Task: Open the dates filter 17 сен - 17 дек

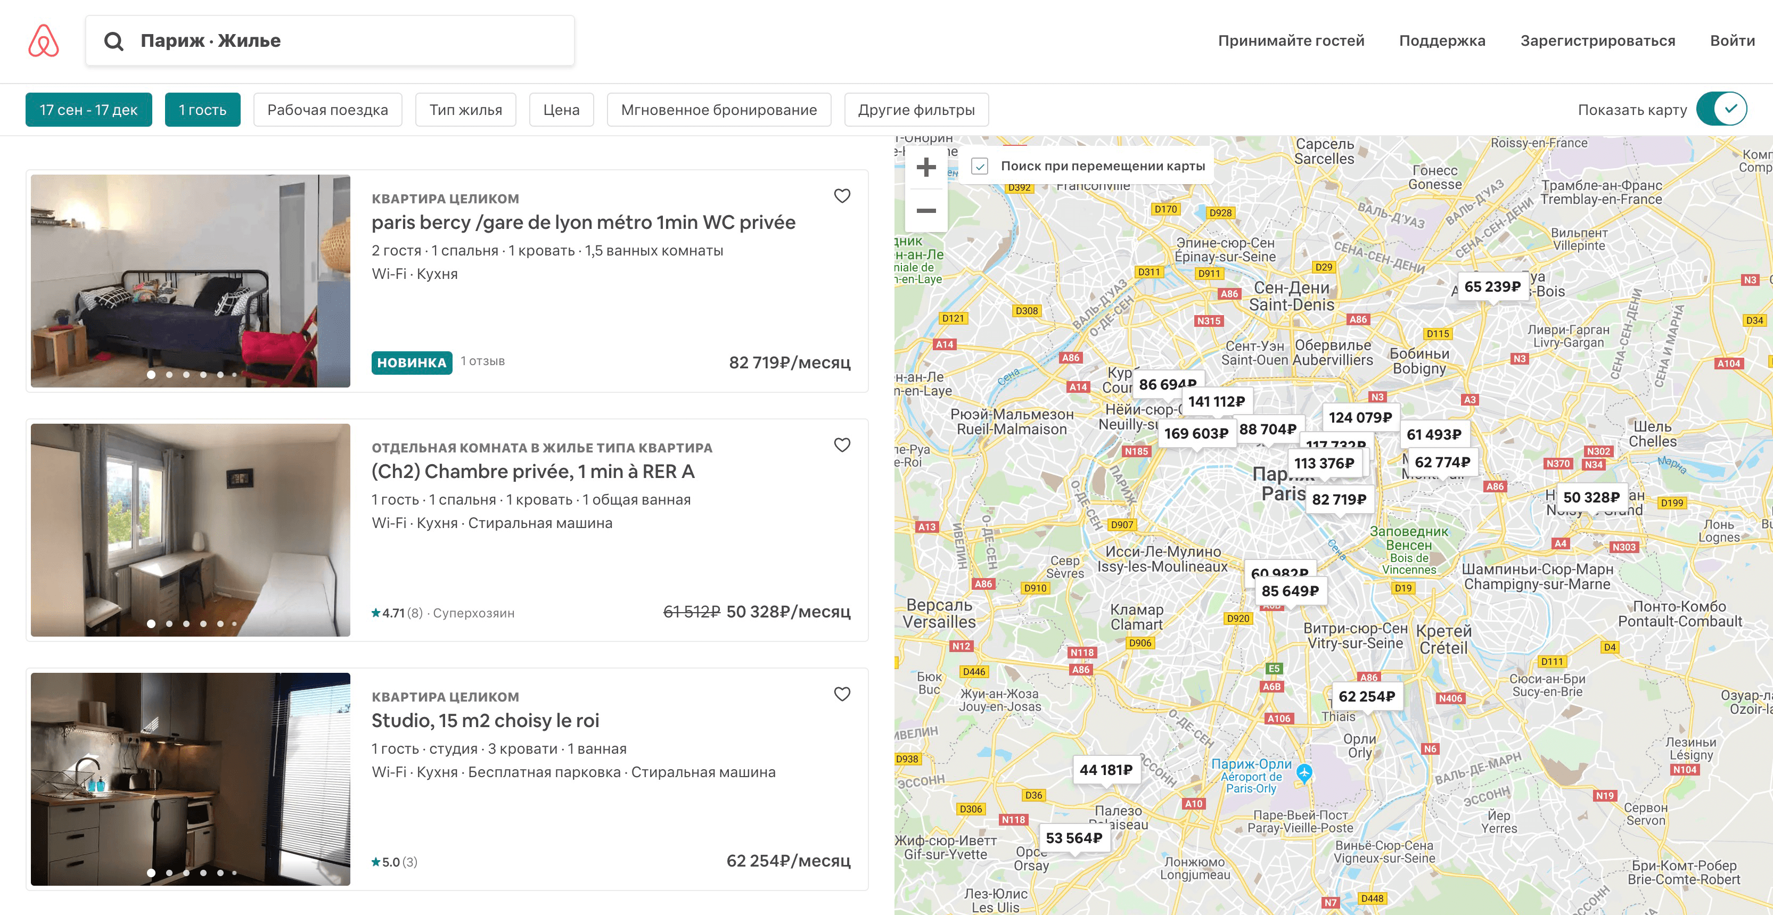Action: 89,110
